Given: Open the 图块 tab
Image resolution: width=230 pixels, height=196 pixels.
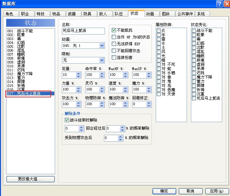Looking at the screenshot, I should click(x=167, y=14).
